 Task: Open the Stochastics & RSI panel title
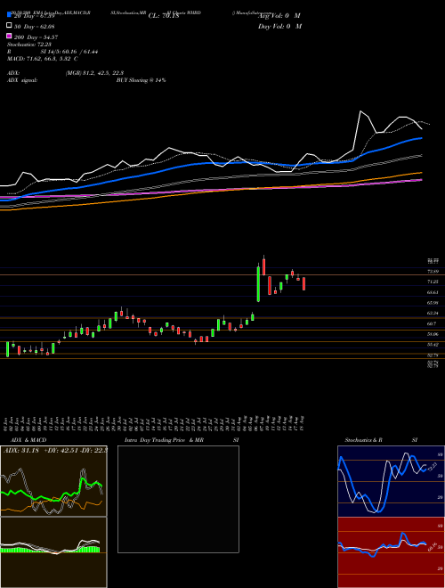pyautogui.click(x=381, y=440)
